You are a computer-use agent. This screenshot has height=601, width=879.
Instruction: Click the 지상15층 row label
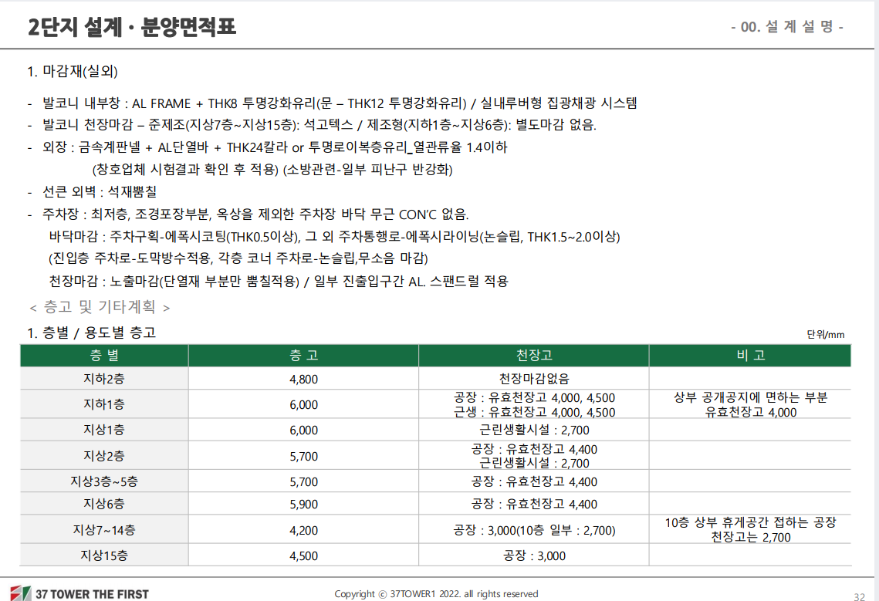click(x=104, y=555)
